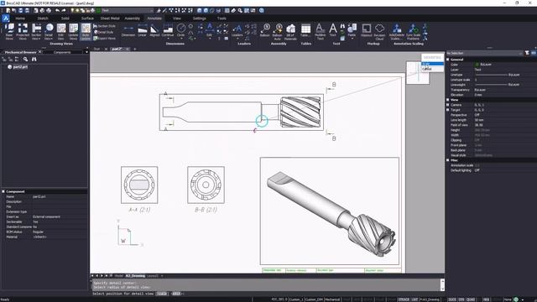Screen dimensions: 537x302
Task: Collapse the Component section in browser
Action: coord(3,192)
